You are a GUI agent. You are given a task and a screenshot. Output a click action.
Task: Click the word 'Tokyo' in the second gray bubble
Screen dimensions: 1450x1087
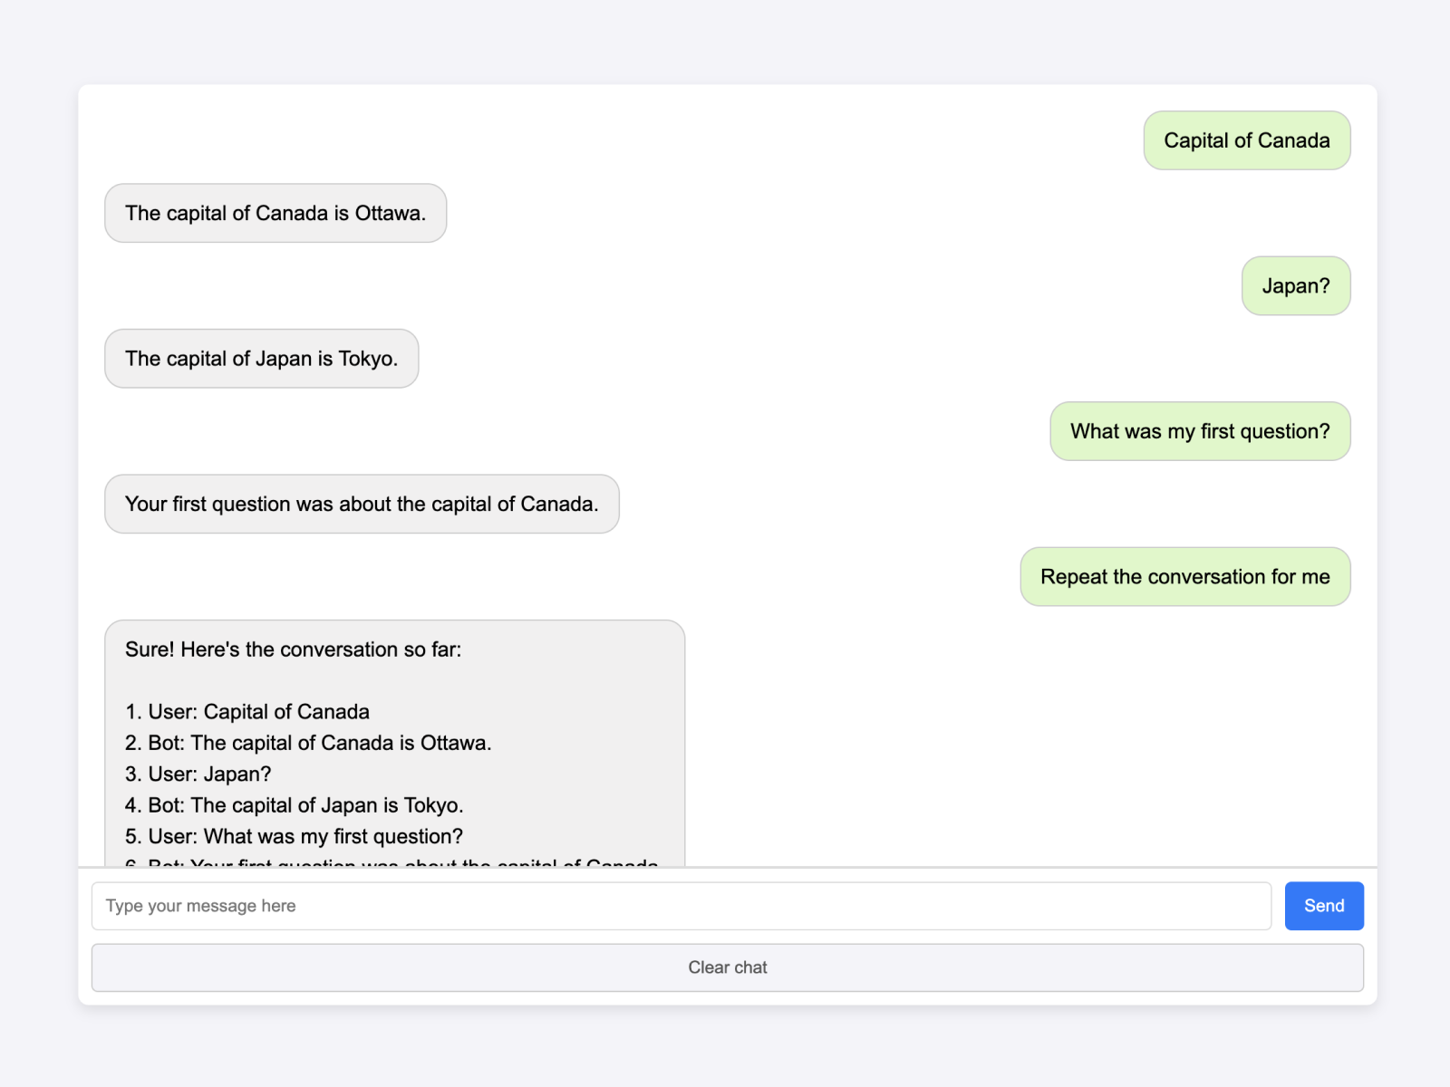click(365, 359)
